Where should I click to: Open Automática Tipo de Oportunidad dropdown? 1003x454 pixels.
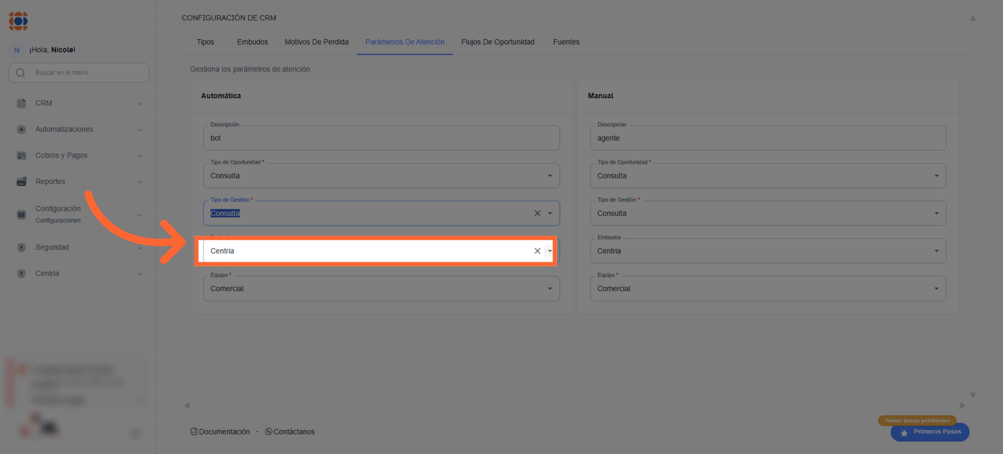point(550,176)
